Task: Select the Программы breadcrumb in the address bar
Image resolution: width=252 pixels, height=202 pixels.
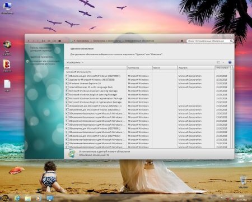Action: [83, 41]
